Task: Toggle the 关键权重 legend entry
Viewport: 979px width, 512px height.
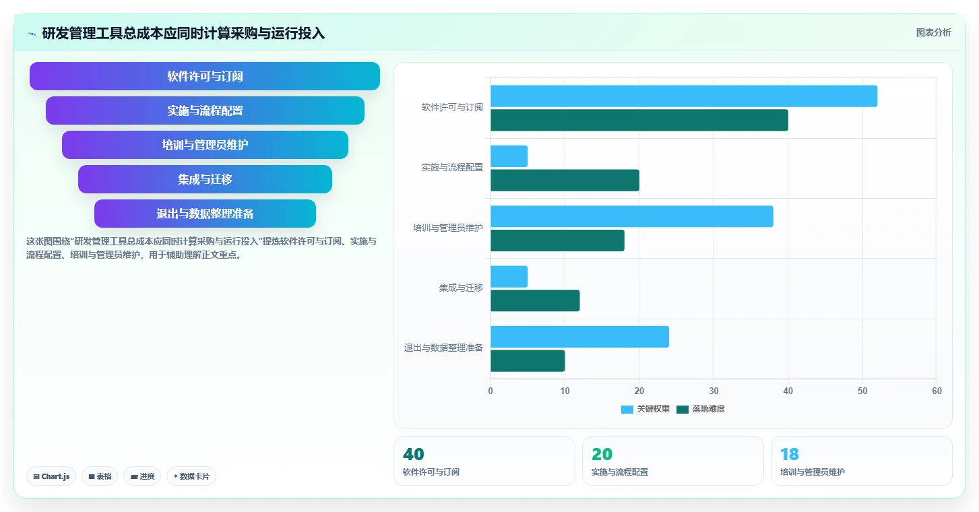Action: (645, 409)
